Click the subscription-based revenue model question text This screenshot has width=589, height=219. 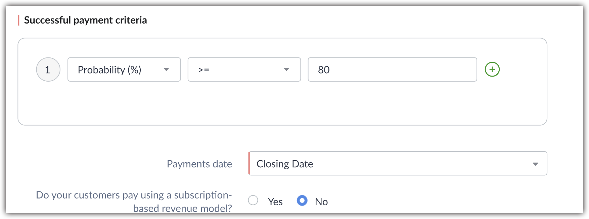tap(134, 201)
